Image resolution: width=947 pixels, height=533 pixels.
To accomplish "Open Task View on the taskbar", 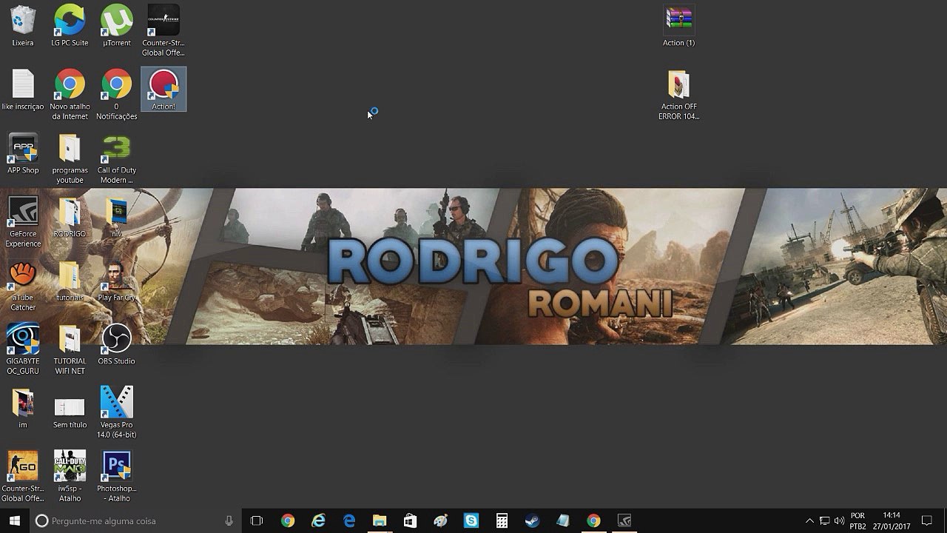I will [257, 520].
